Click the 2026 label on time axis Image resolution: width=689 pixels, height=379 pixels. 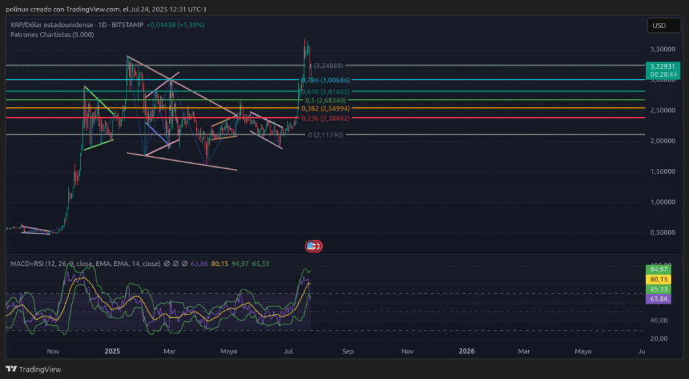[x=466, y=351]
